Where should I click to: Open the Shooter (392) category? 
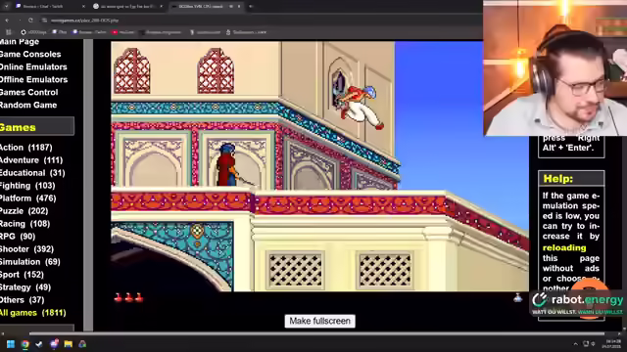[x=26, y=249]
